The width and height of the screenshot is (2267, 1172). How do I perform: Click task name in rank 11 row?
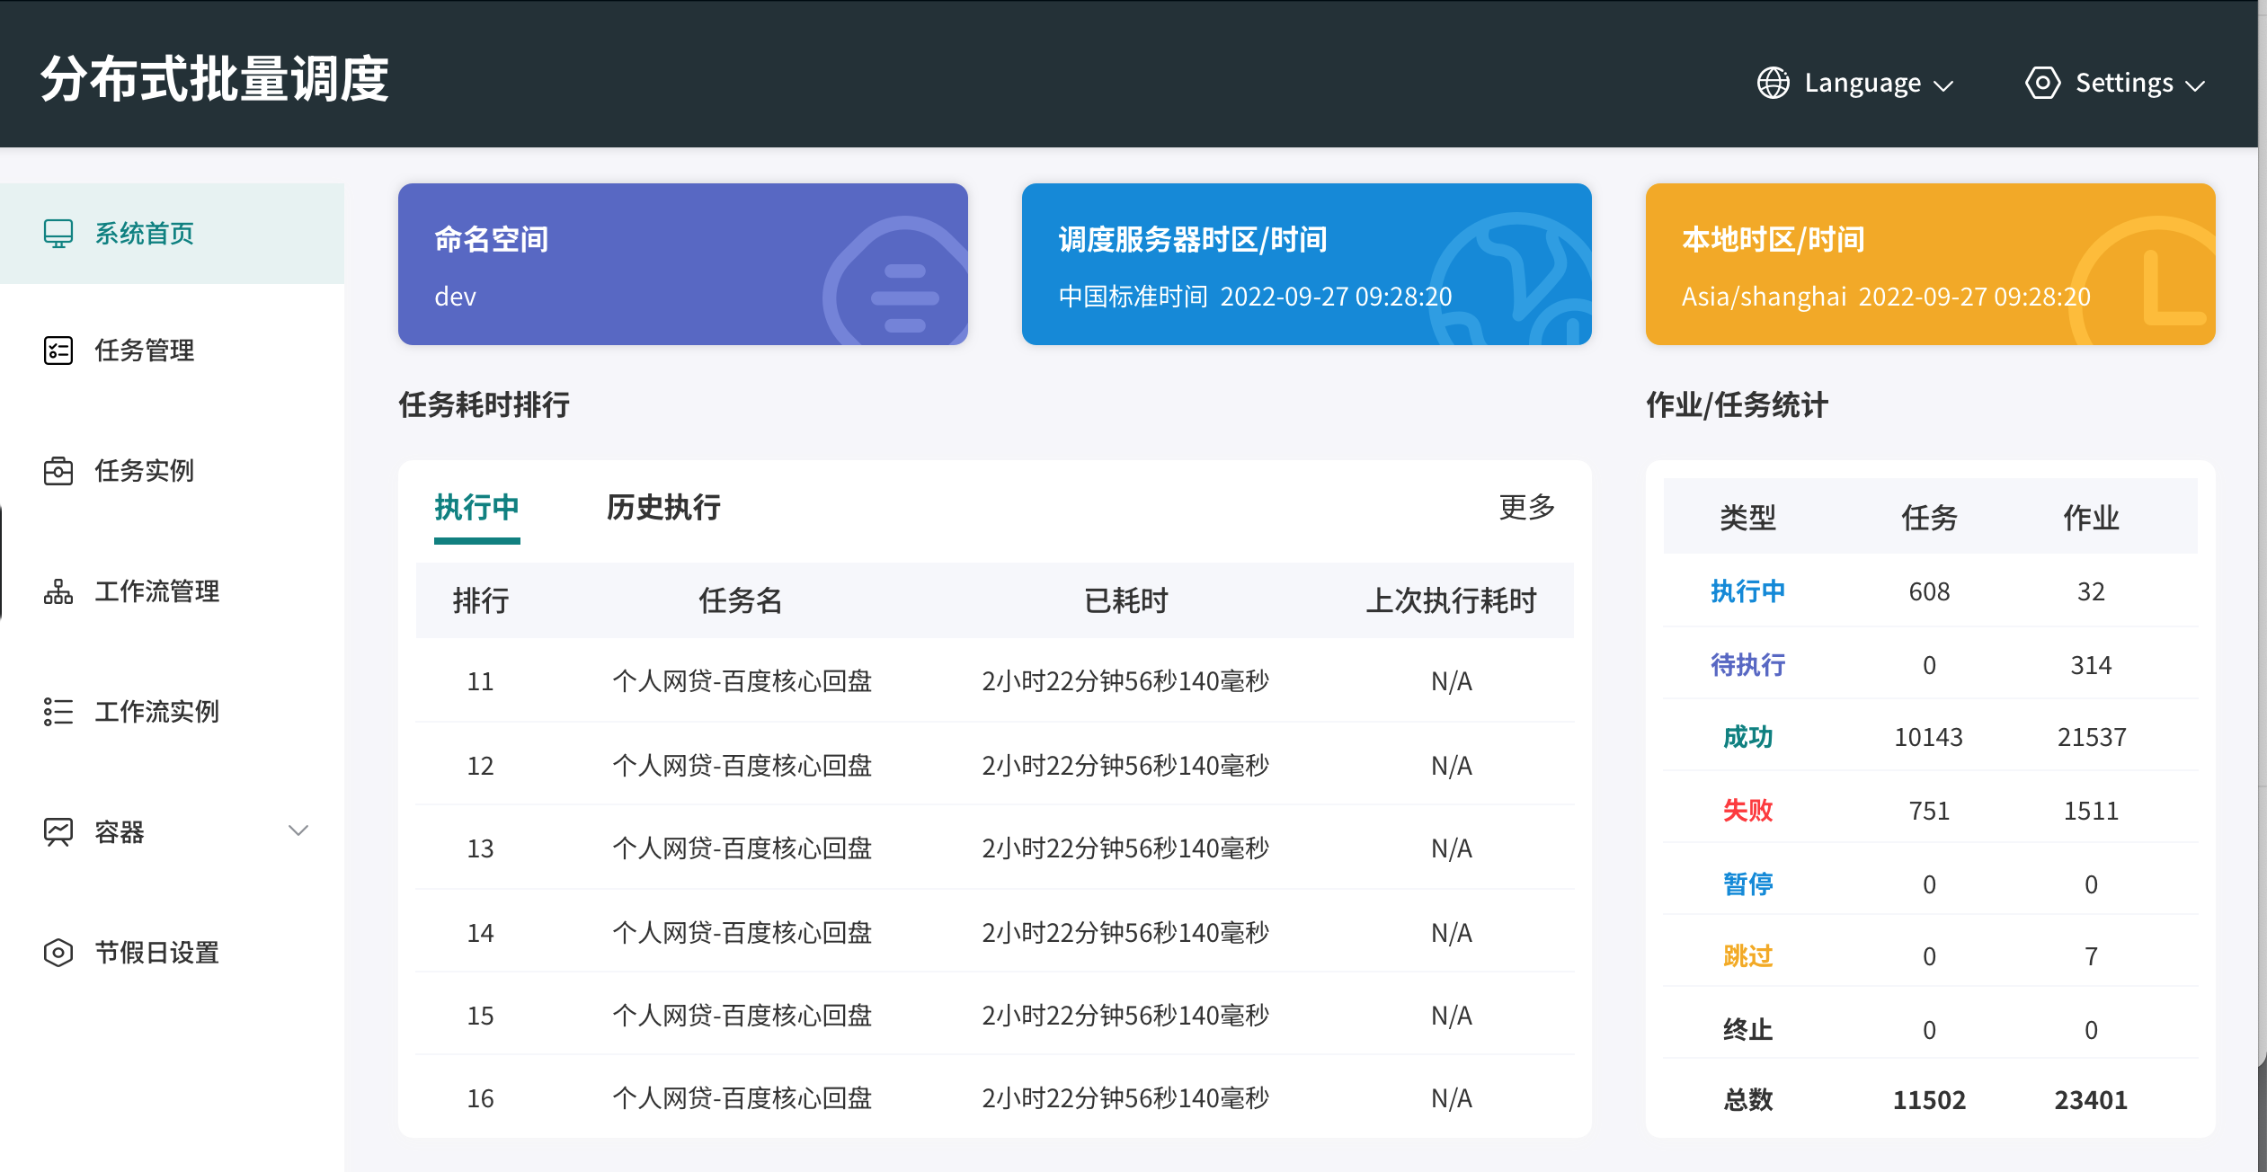742,681
